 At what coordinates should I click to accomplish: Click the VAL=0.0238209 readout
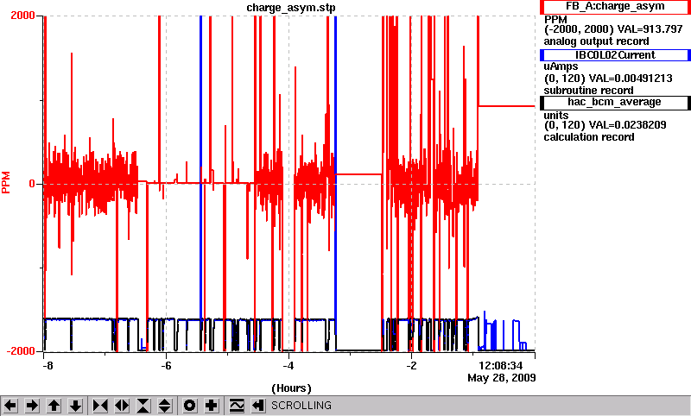pyautogui.click(x=628, y=125)
